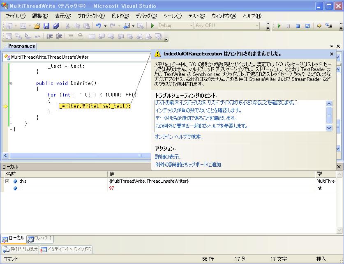Viewport: 344px width, 264px height.
Task: Click the search online help link
Action: (x=179, y=136)
